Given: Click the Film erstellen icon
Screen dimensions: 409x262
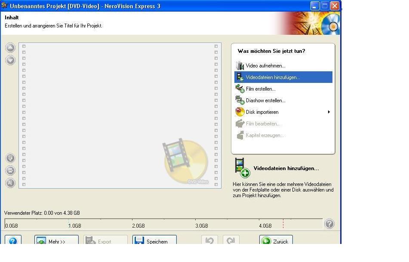Looking at the screenshot, I should pyautogui.click(x=240, y=89).
